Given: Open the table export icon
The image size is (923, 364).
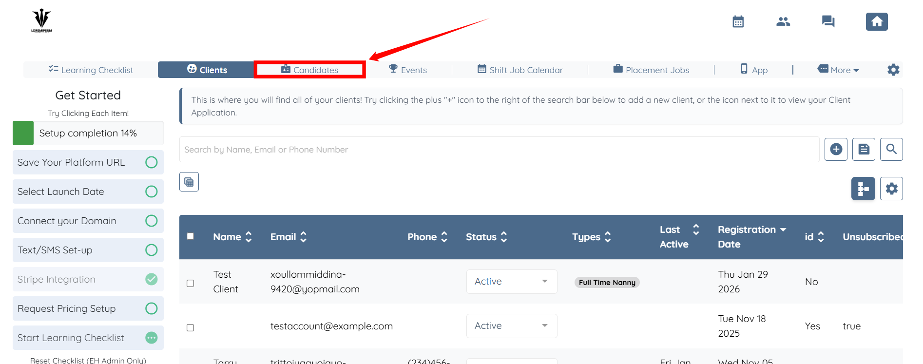Looking at the screenshot, I should (189, 182).
